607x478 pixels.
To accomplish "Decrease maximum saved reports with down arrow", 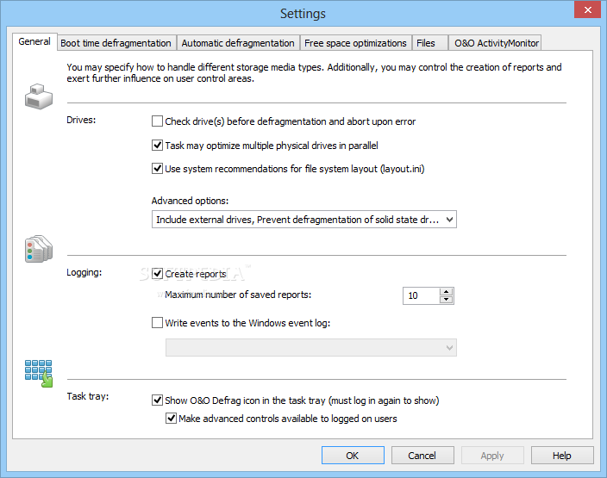I will pos(447,300).
